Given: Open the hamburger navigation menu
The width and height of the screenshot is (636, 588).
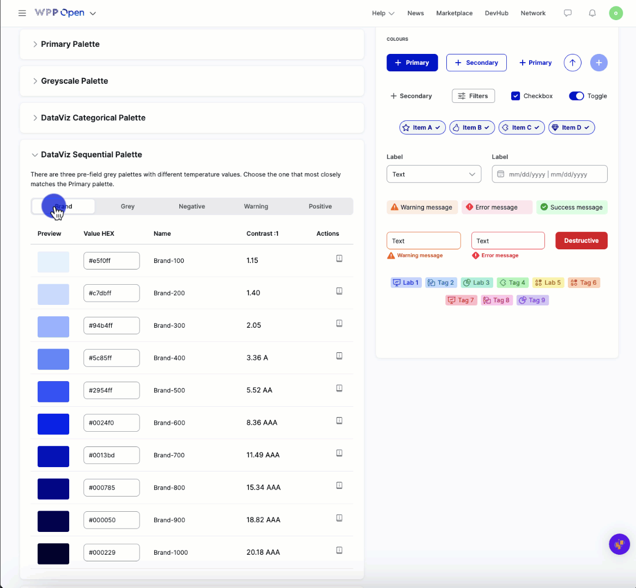Looking at the screenshot, I should (x=22, y=13).
